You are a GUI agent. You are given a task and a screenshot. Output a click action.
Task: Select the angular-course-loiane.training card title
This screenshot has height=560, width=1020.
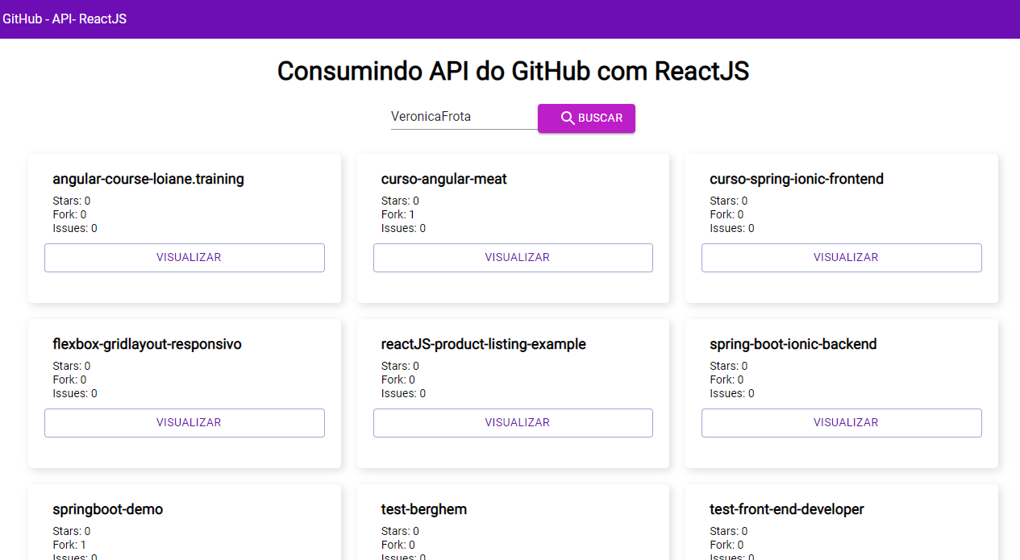point(148,179)
